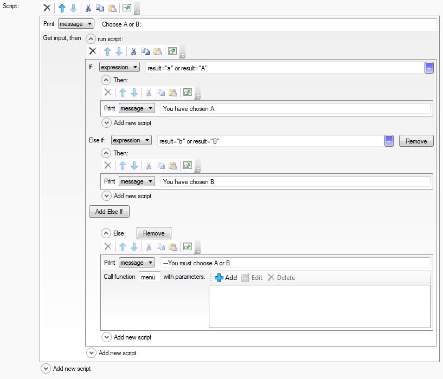
Task: Click the paste icon in the topmost Script toolbar
Action: click(x=112, y=8)
